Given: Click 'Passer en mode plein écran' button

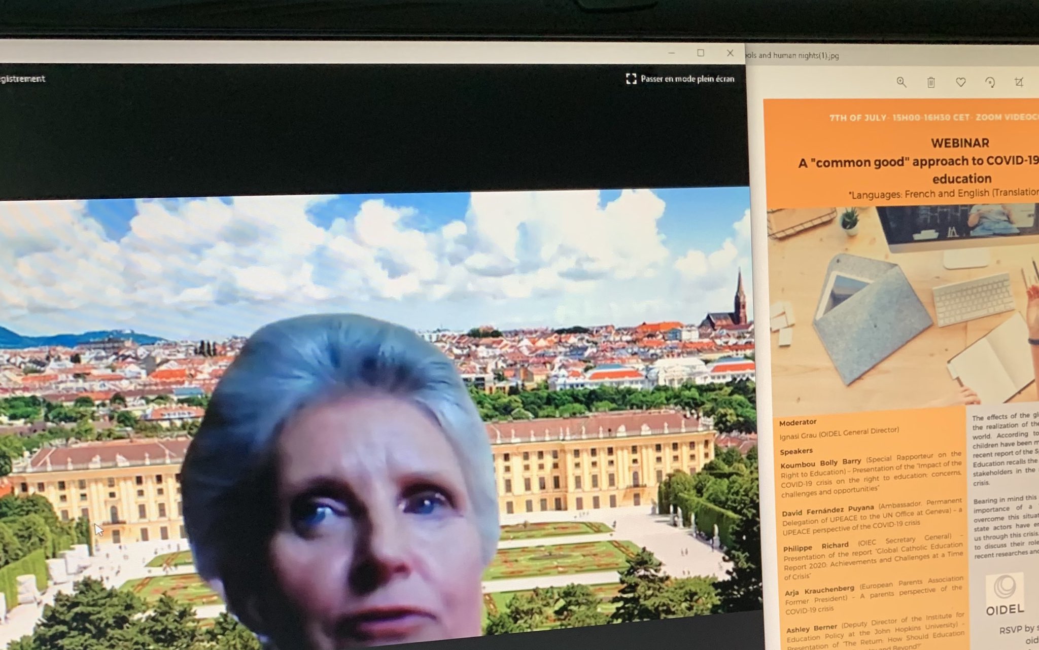Looking at the screenshot, I should click(680, 79).
